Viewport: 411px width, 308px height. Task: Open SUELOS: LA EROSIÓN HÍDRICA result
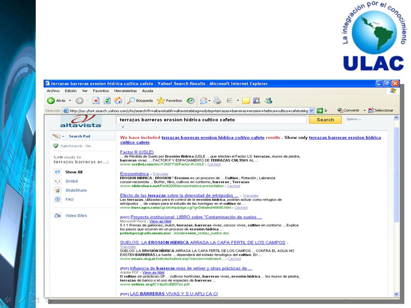coord(203,243)
